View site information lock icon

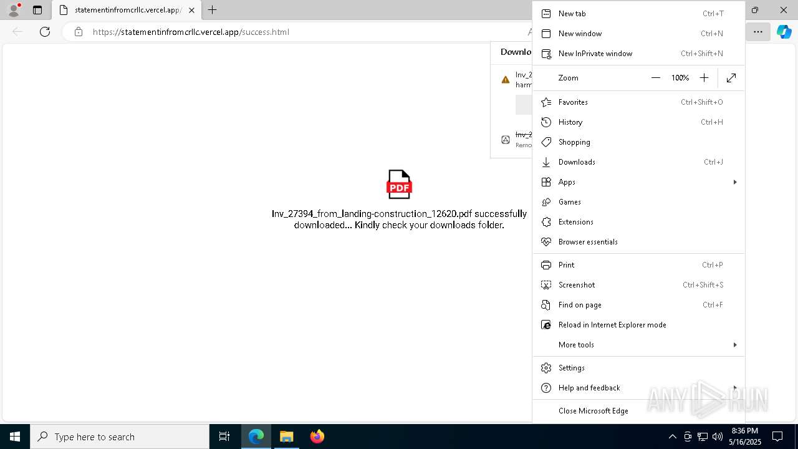[79, 32]
